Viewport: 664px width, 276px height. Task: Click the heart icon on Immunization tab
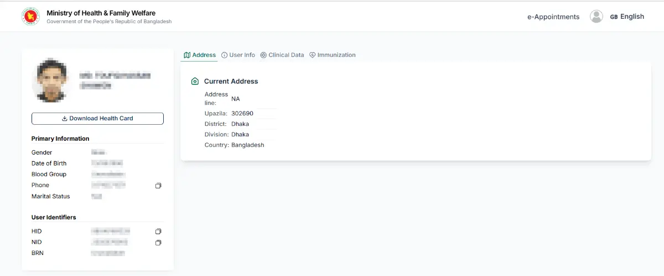point(312,55)
